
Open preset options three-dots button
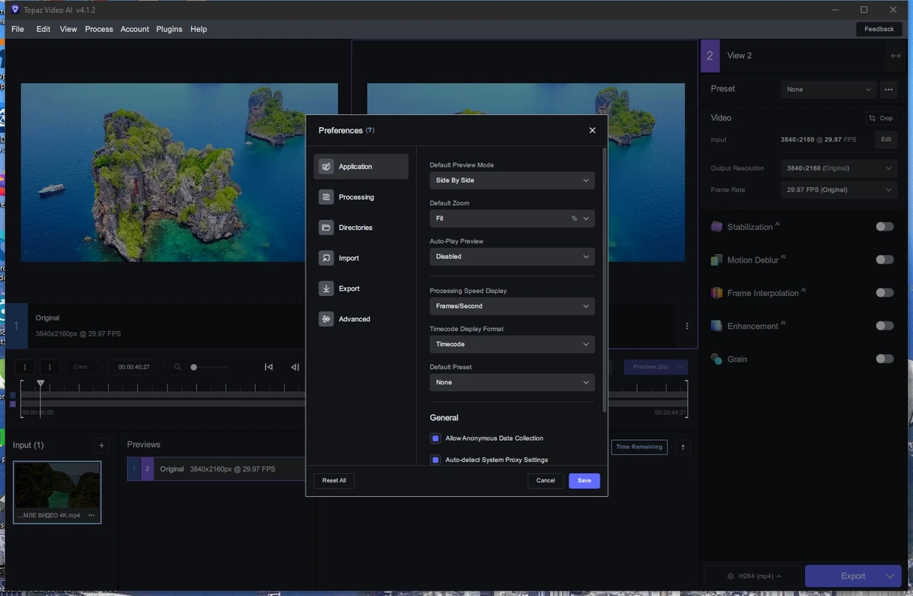(889, 89)
